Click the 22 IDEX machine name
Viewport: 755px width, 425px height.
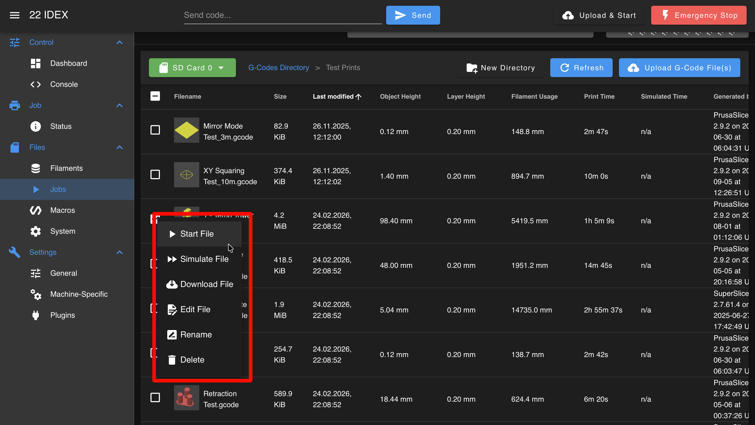tap(49, 15)
